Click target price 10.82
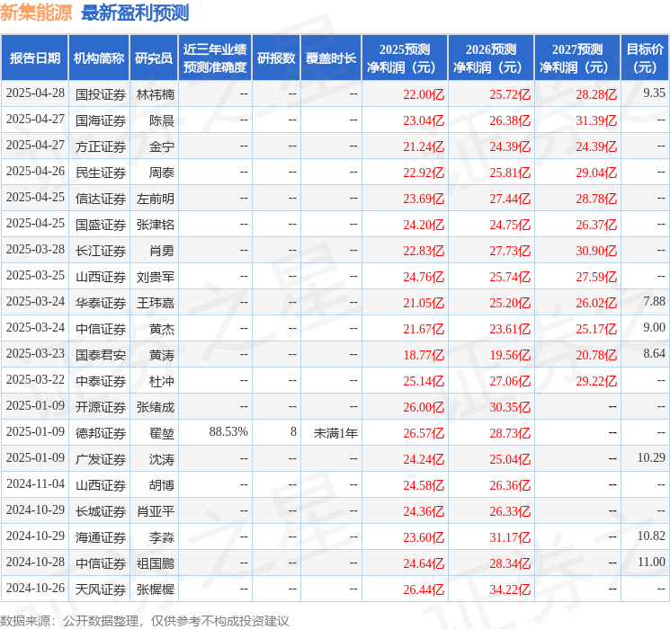Image resolution: width=670 pixels, height=629 pixels. (x=651, y=536)
